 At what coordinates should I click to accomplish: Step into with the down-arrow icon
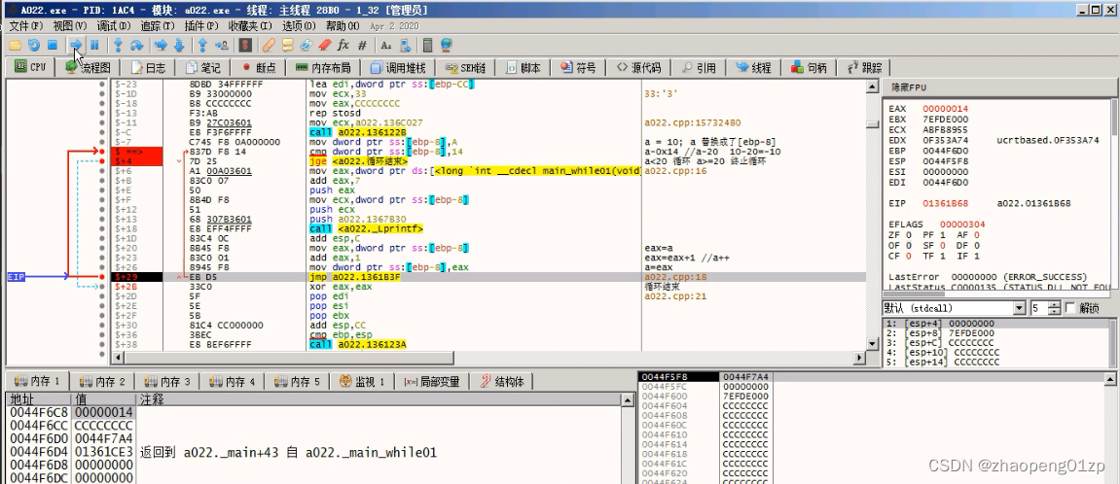119,45
